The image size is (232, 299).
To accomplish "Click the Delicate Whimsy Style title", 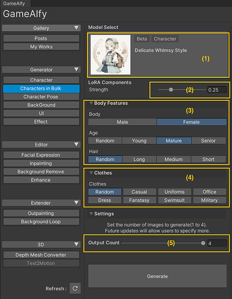I will pos(161,50).
